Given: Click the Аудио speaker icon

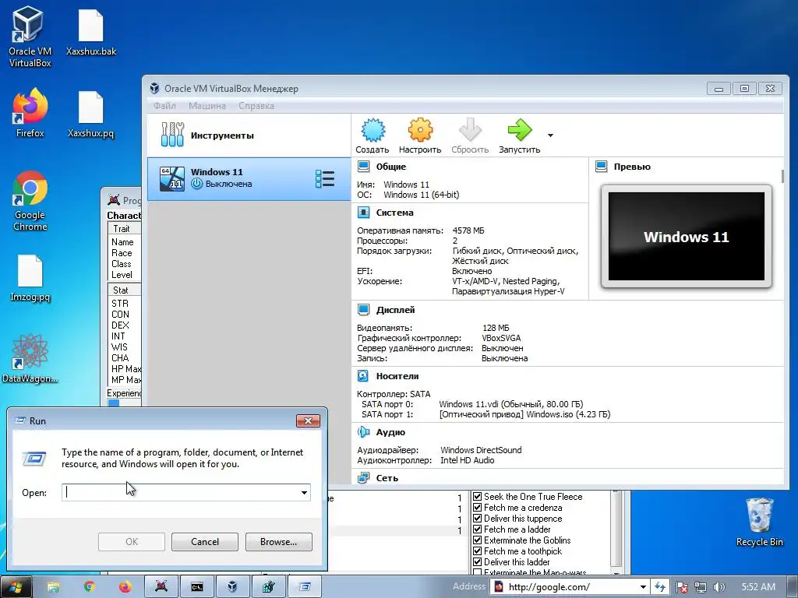Looking at the screenshot, I should pos(363,432).
